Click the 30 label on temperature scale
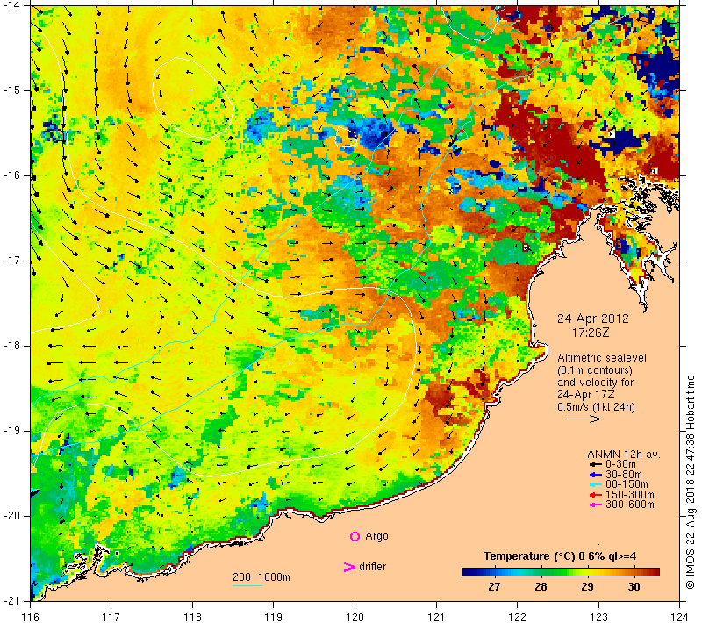This screenshot has height=623, width=702. [x=634, y=587]
